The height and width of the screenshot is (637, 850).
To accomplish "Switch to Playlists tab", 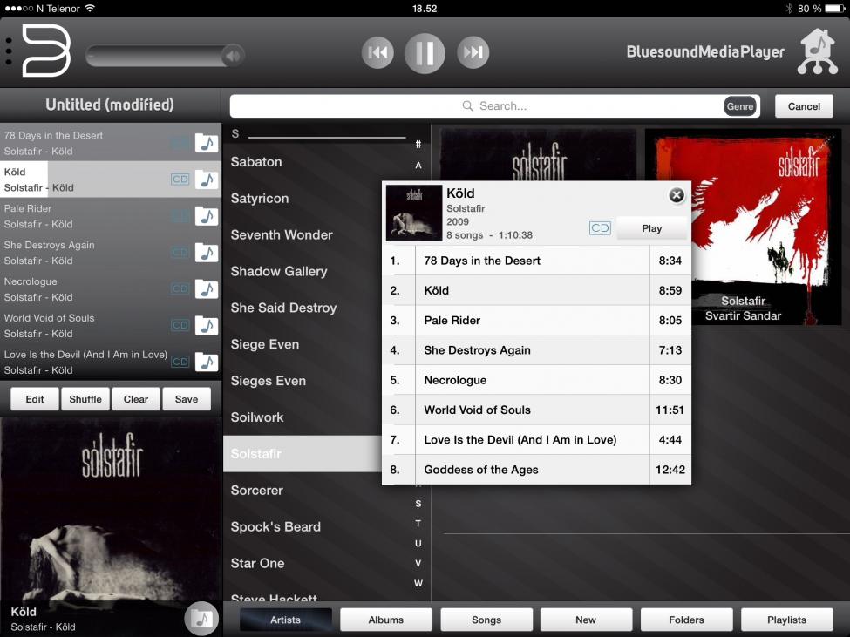I will pos(786,620).
